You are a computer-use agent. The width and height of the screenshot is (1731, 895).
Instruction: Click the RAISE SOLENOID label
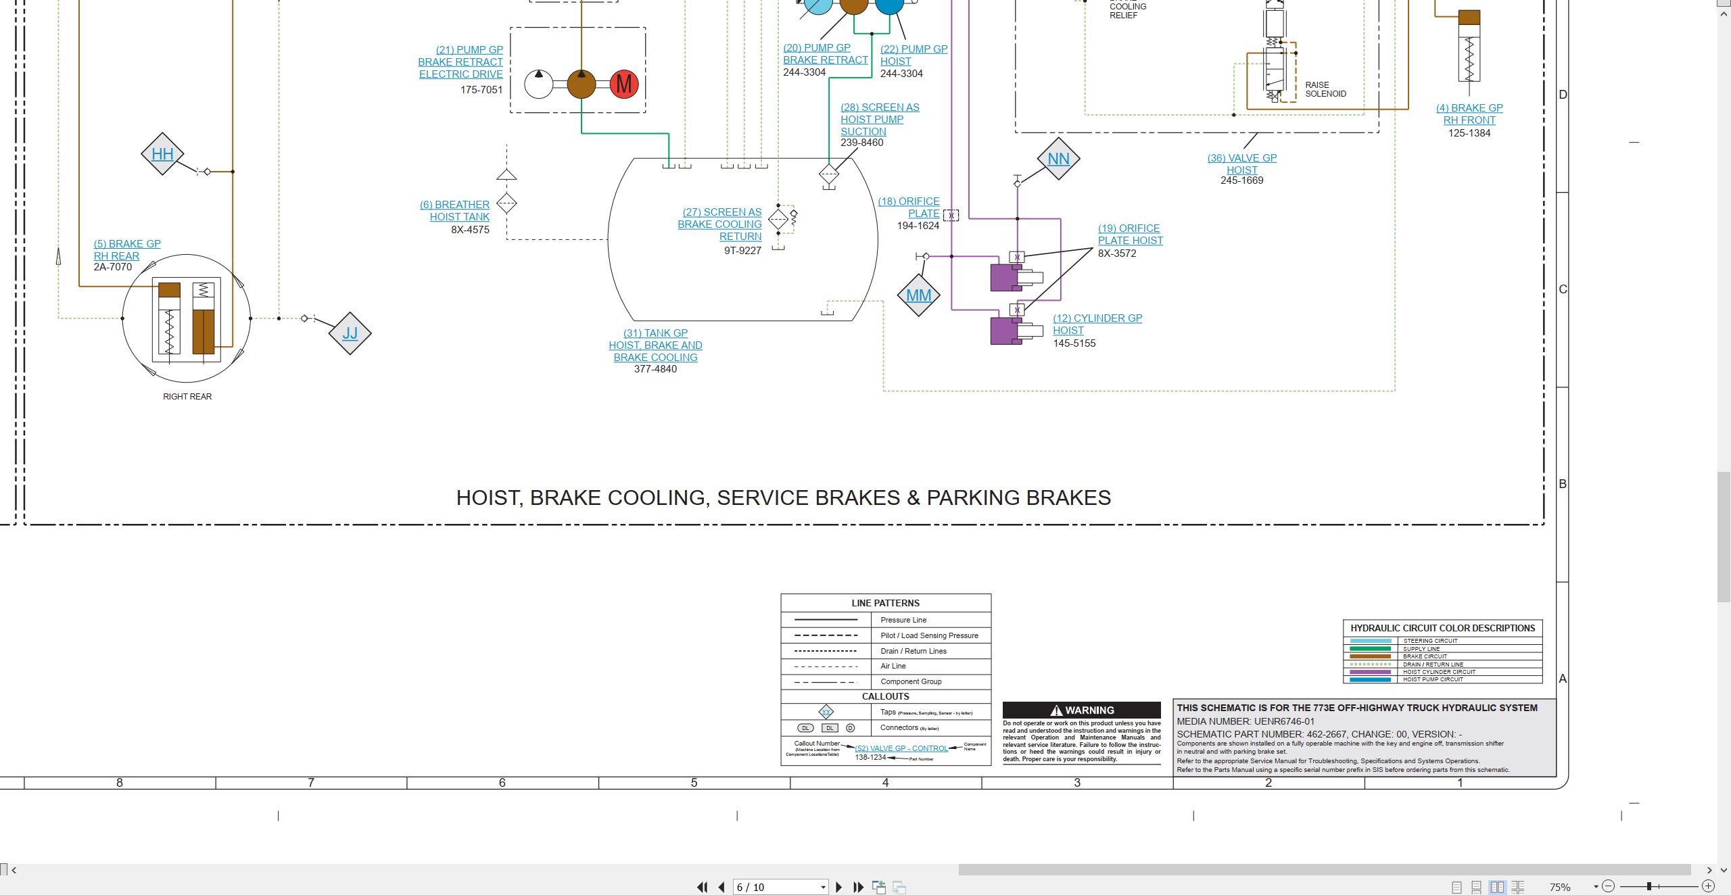[x=1325, y=89]
